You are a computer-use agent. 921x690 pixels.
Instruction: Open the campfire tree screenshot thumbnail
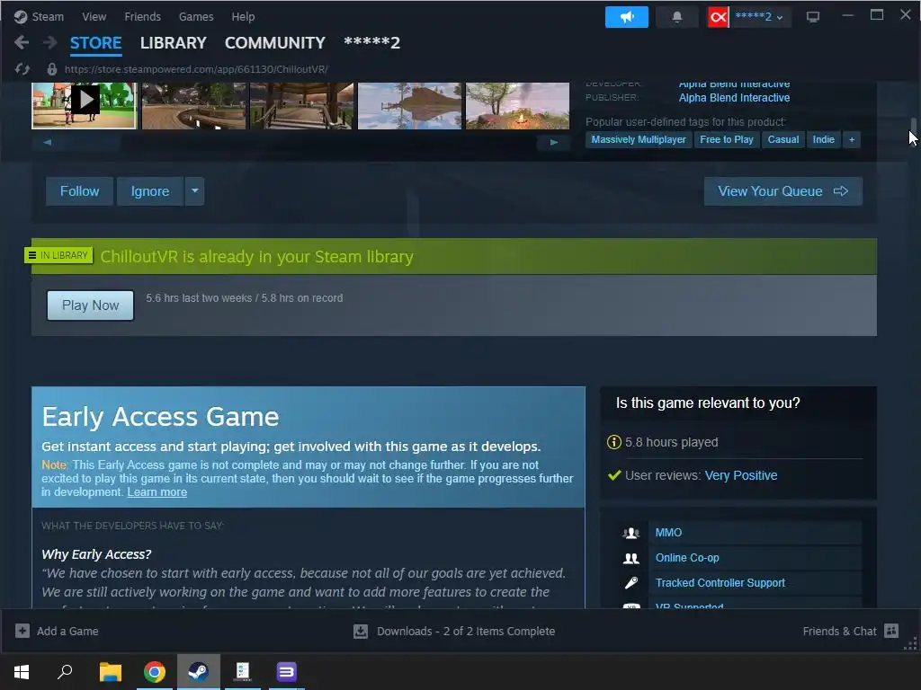click(517, 106)
